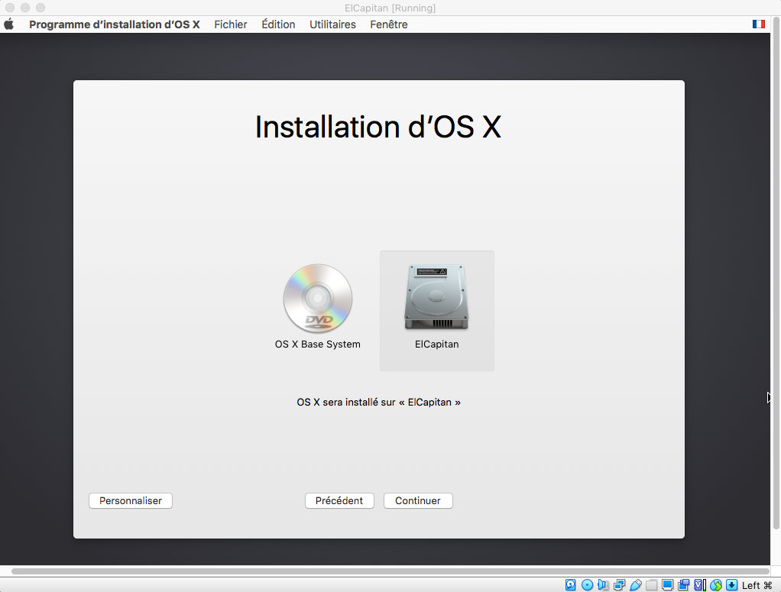Open the Édition menu
Viewport: 781px width, 592px height.
pos(278,24)
